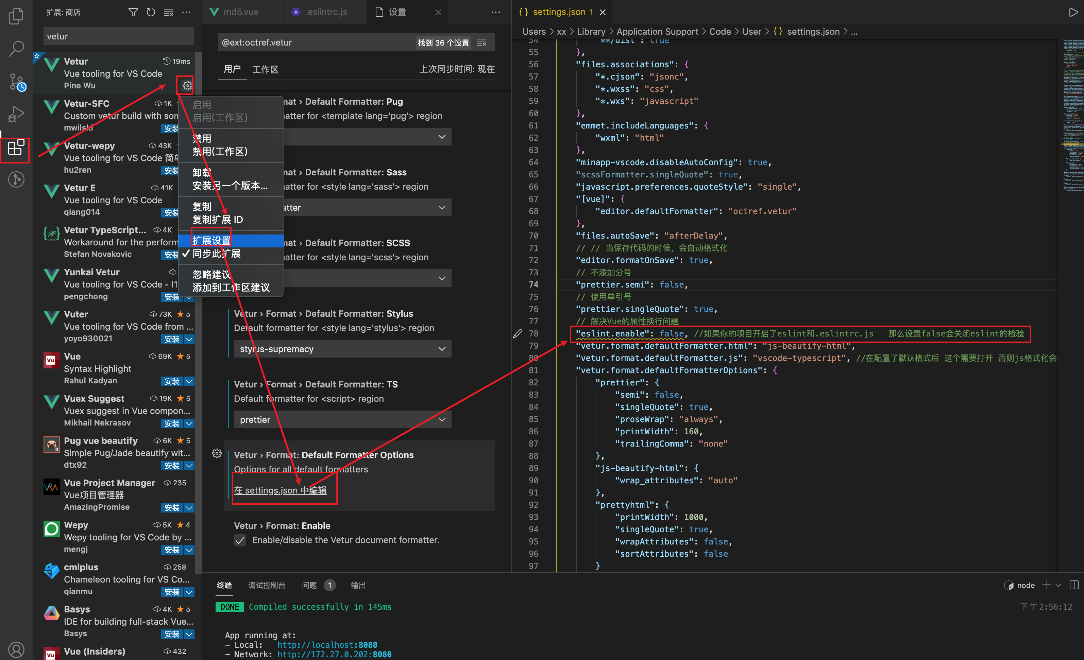Open install dropdown arrow for Wepy
Screen dimensions: 1084x660
(x=189, y=550)
